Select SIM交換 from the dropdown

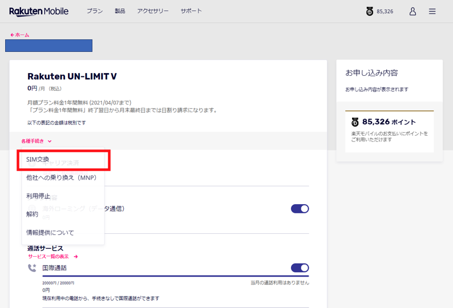63,160
